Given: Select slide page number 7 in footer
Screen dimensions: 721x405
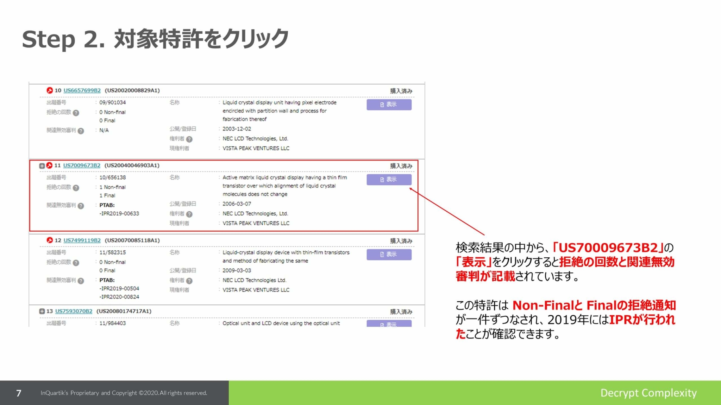Looking at the screenshot, I should pyautogui.click(x=19, y=393).
